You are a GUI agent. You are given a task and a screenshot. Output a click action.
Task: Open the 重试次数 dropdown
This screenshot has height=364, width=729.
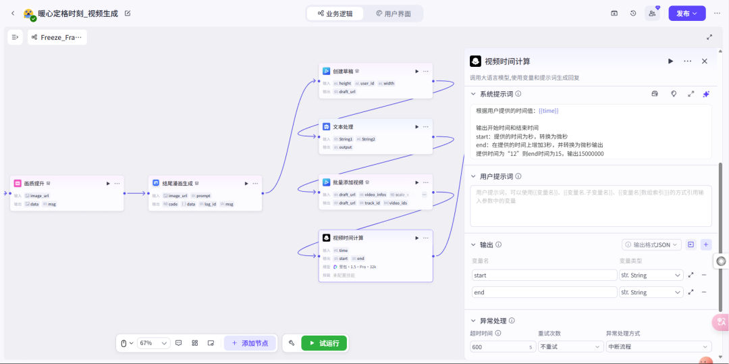click(x=570, y=347)
